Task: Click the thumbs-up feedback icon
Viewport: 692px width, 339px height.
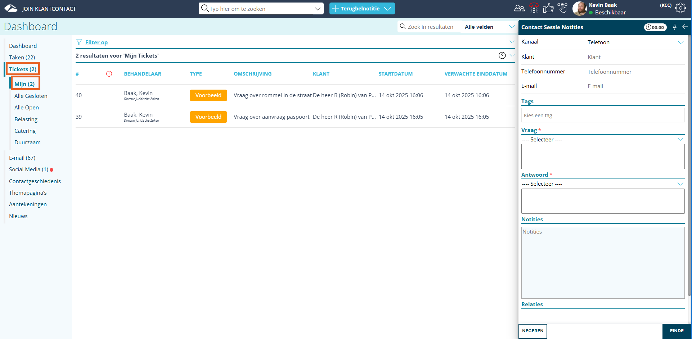Action: [x=548, y=8]
